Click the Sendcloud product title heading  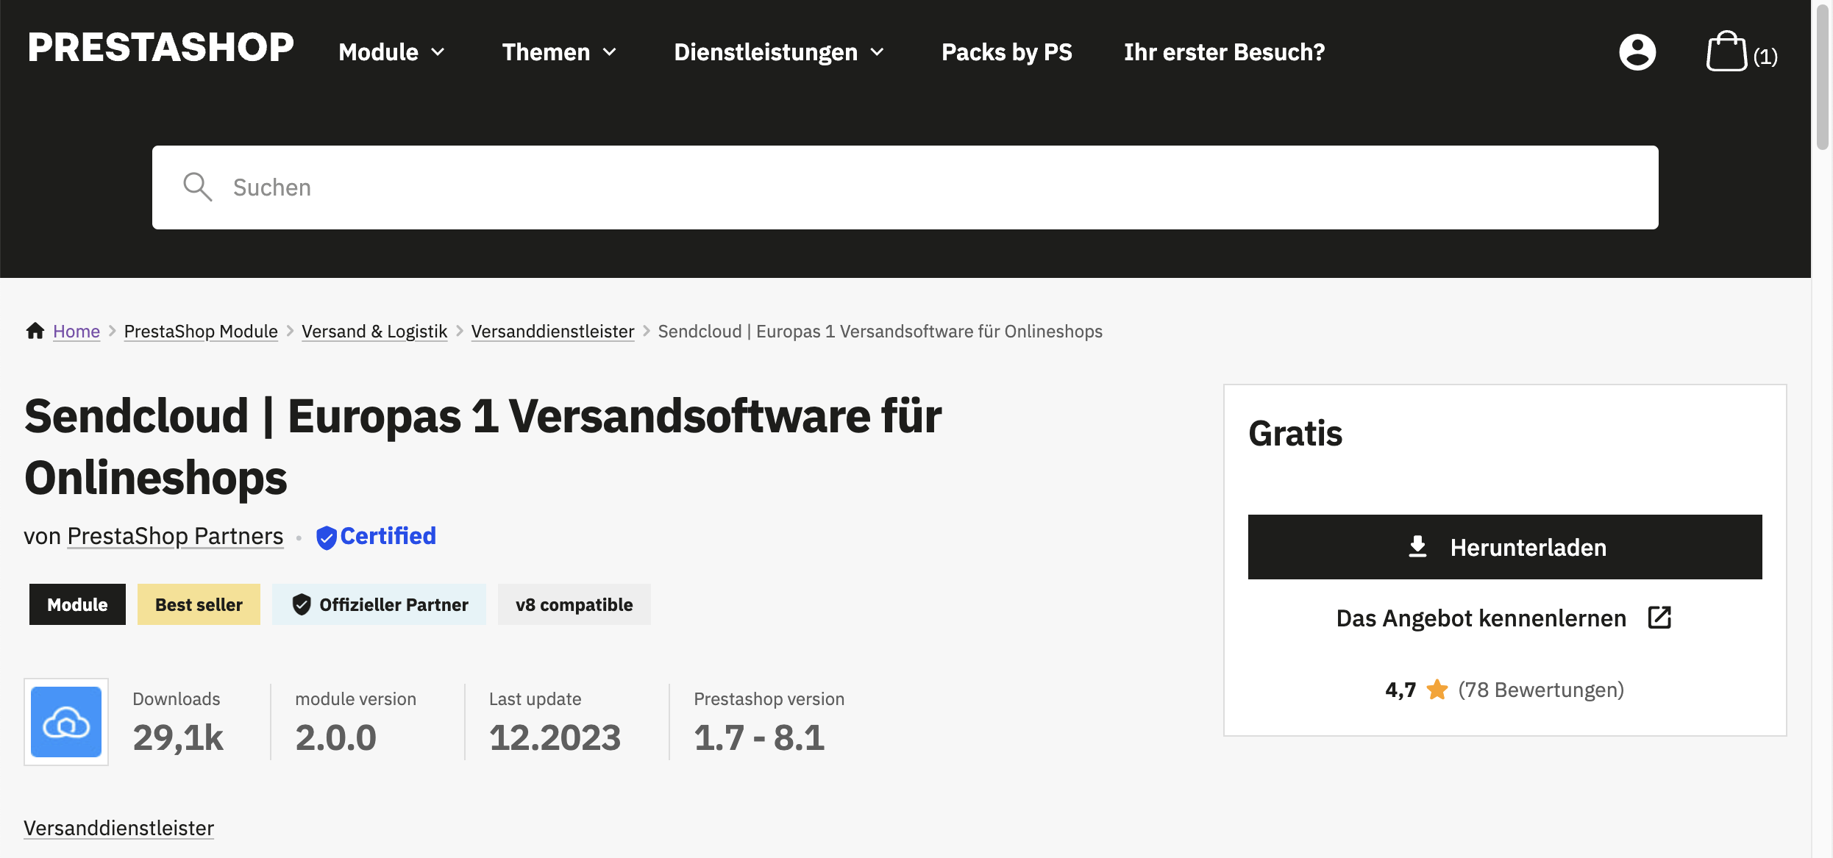click(483, 446)
